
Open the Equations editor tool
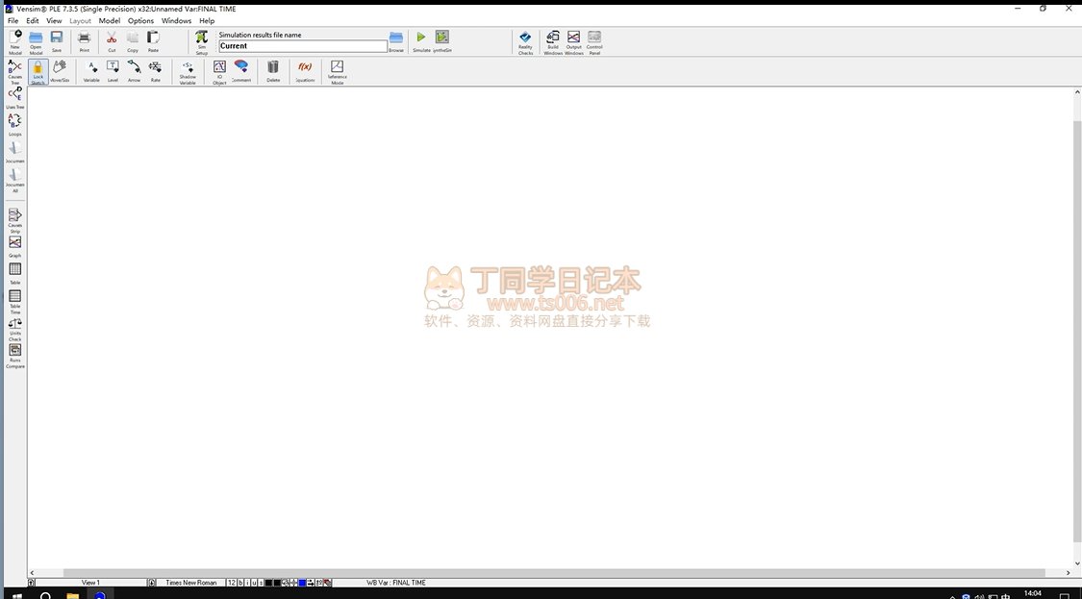pos(305,70)
